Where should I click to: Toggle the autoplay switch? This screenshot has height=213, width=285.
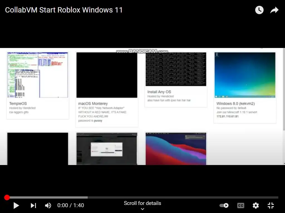point(224,206)
